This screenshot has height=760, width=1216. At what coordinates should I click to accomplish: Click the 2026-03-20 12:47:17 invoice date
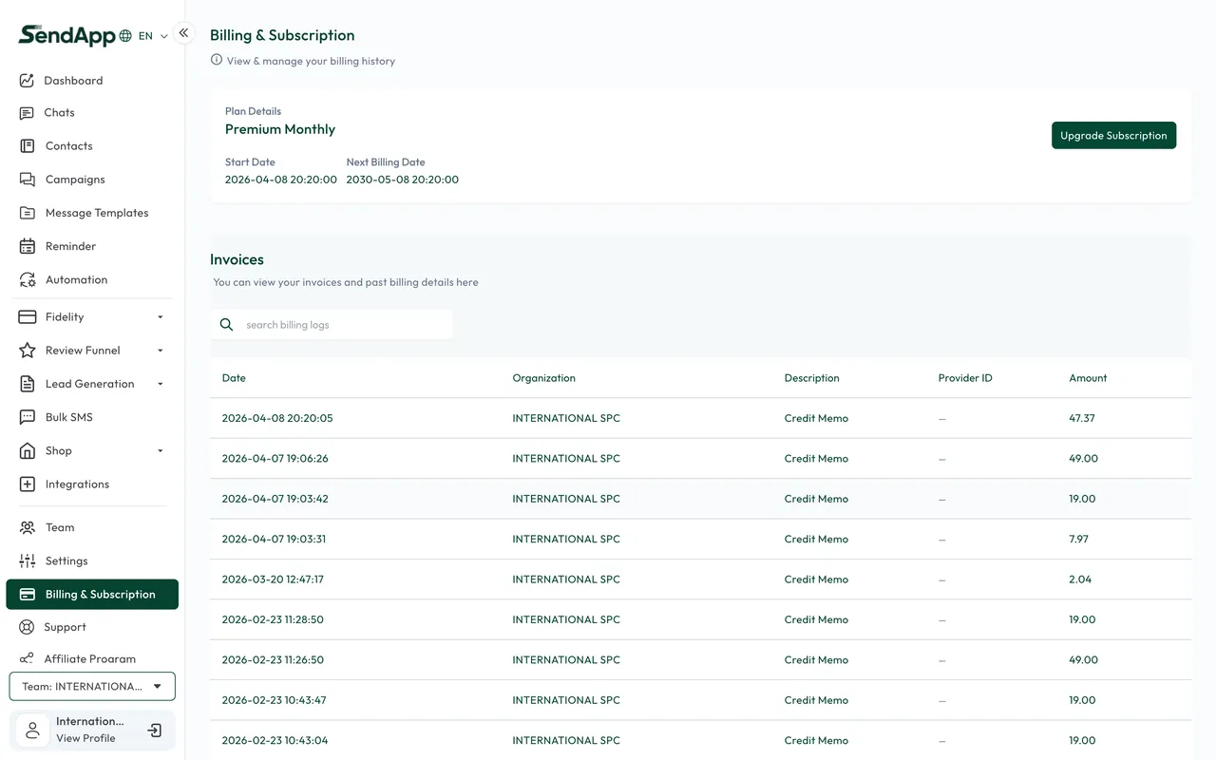tap(273, 579)
